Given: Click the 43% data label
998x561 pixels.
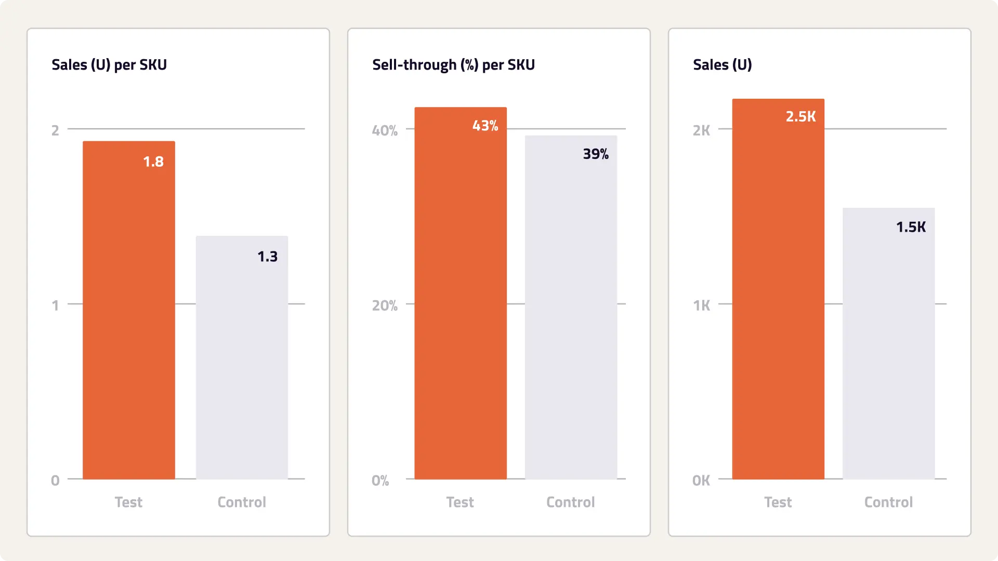Looking at the screenshot, I should pyautogui.click(x=485, y=126).
